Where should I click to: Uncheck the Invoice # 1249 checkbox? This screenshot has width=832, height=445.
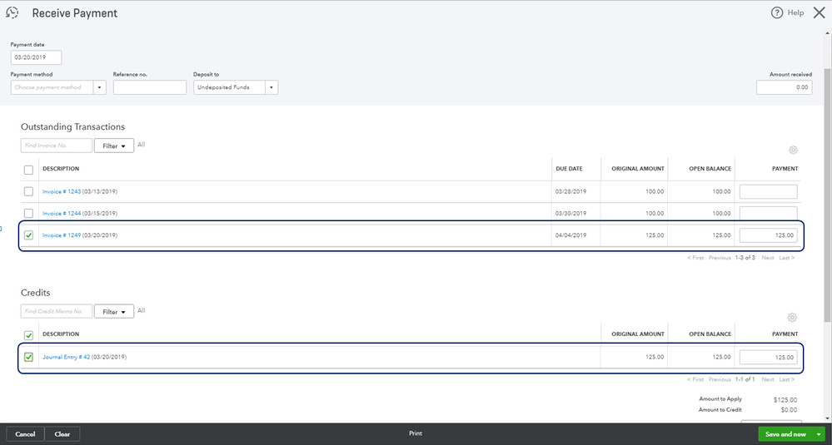(x=28, y=235)
